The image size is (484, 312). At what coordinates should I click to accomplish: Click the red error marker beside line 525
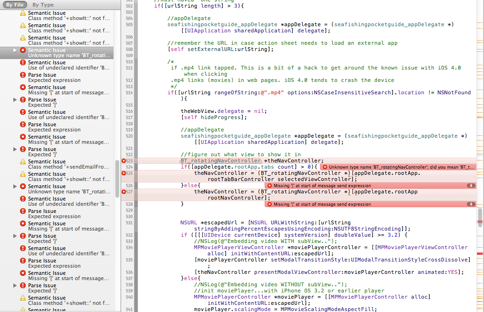[x=124, y=173]
